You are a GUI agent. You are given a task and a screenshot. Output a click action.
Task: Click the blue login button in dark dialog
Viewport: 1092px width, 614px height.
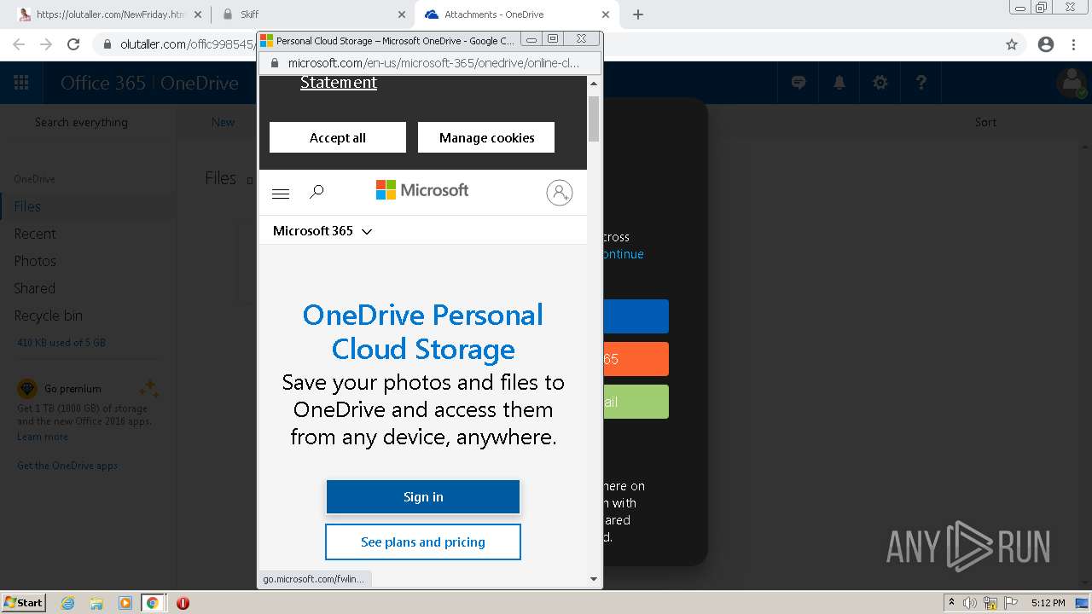coord(636,316)
